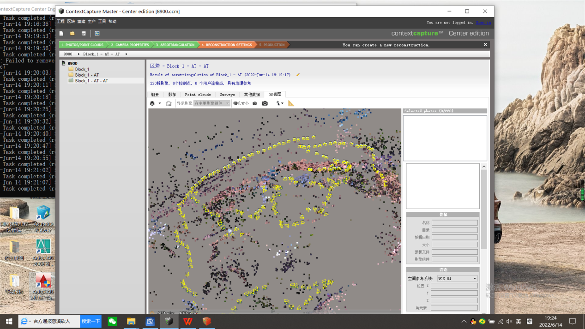Click the Sign in link

[483, 22]
